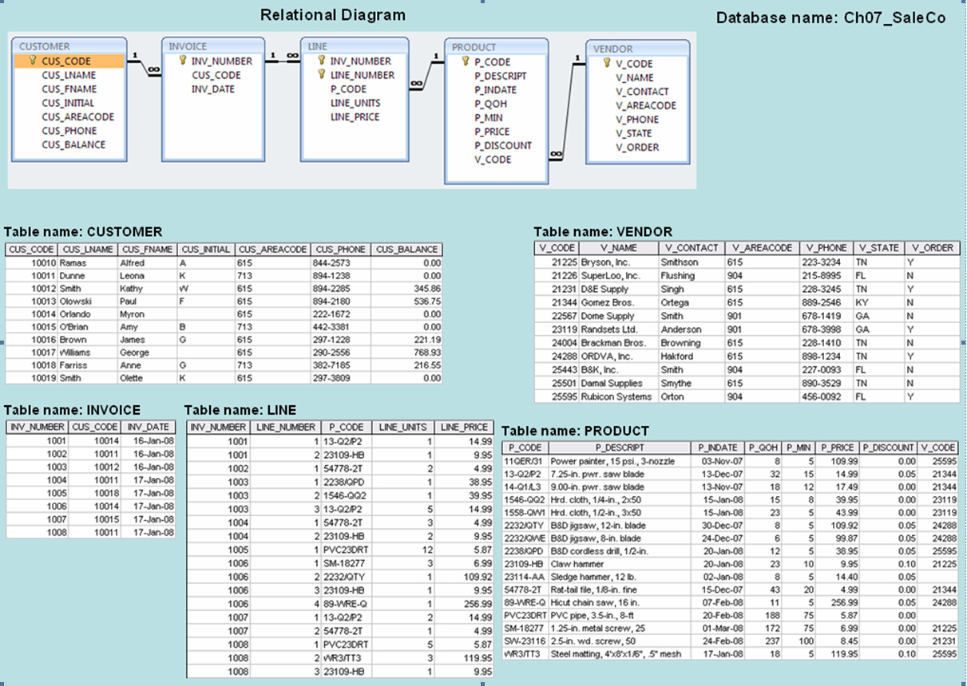Select the LINE_PRICE field in the LINE box
Viewport: 967px width, 686px height.
[x=355, y=116]
